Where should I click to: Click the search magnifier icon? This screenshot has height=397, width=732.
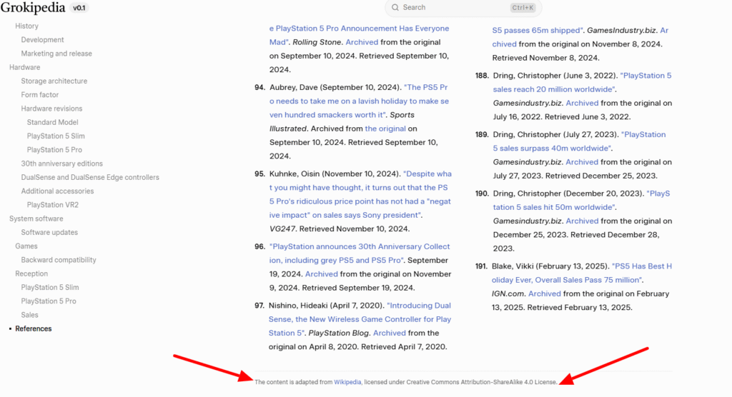click(x=395, y=8)
